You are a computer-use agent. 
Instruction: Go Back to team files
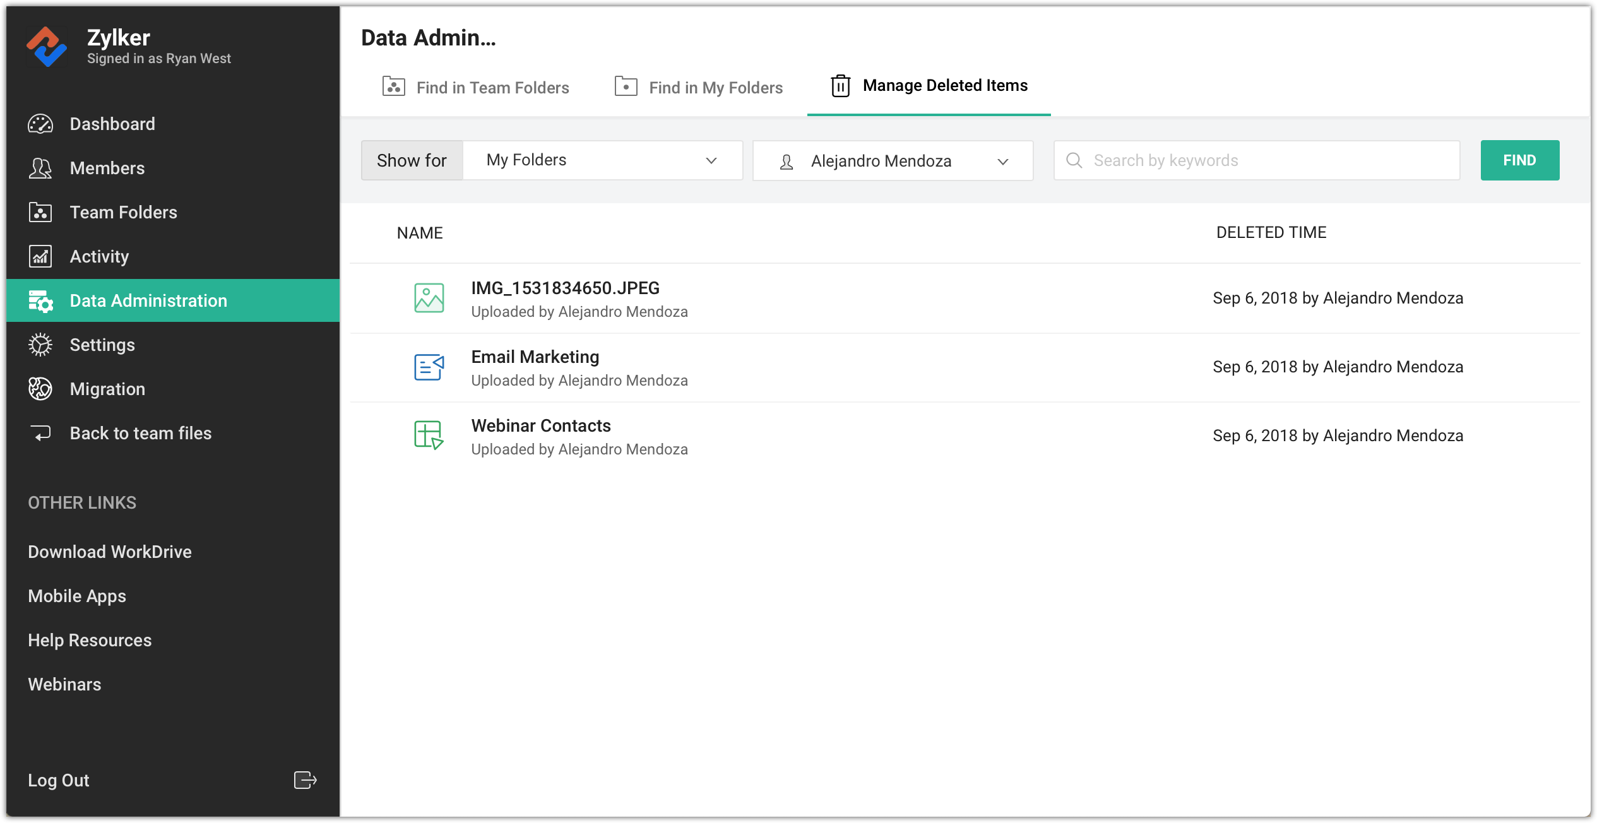pyautogui.click(x=140, y=433)
